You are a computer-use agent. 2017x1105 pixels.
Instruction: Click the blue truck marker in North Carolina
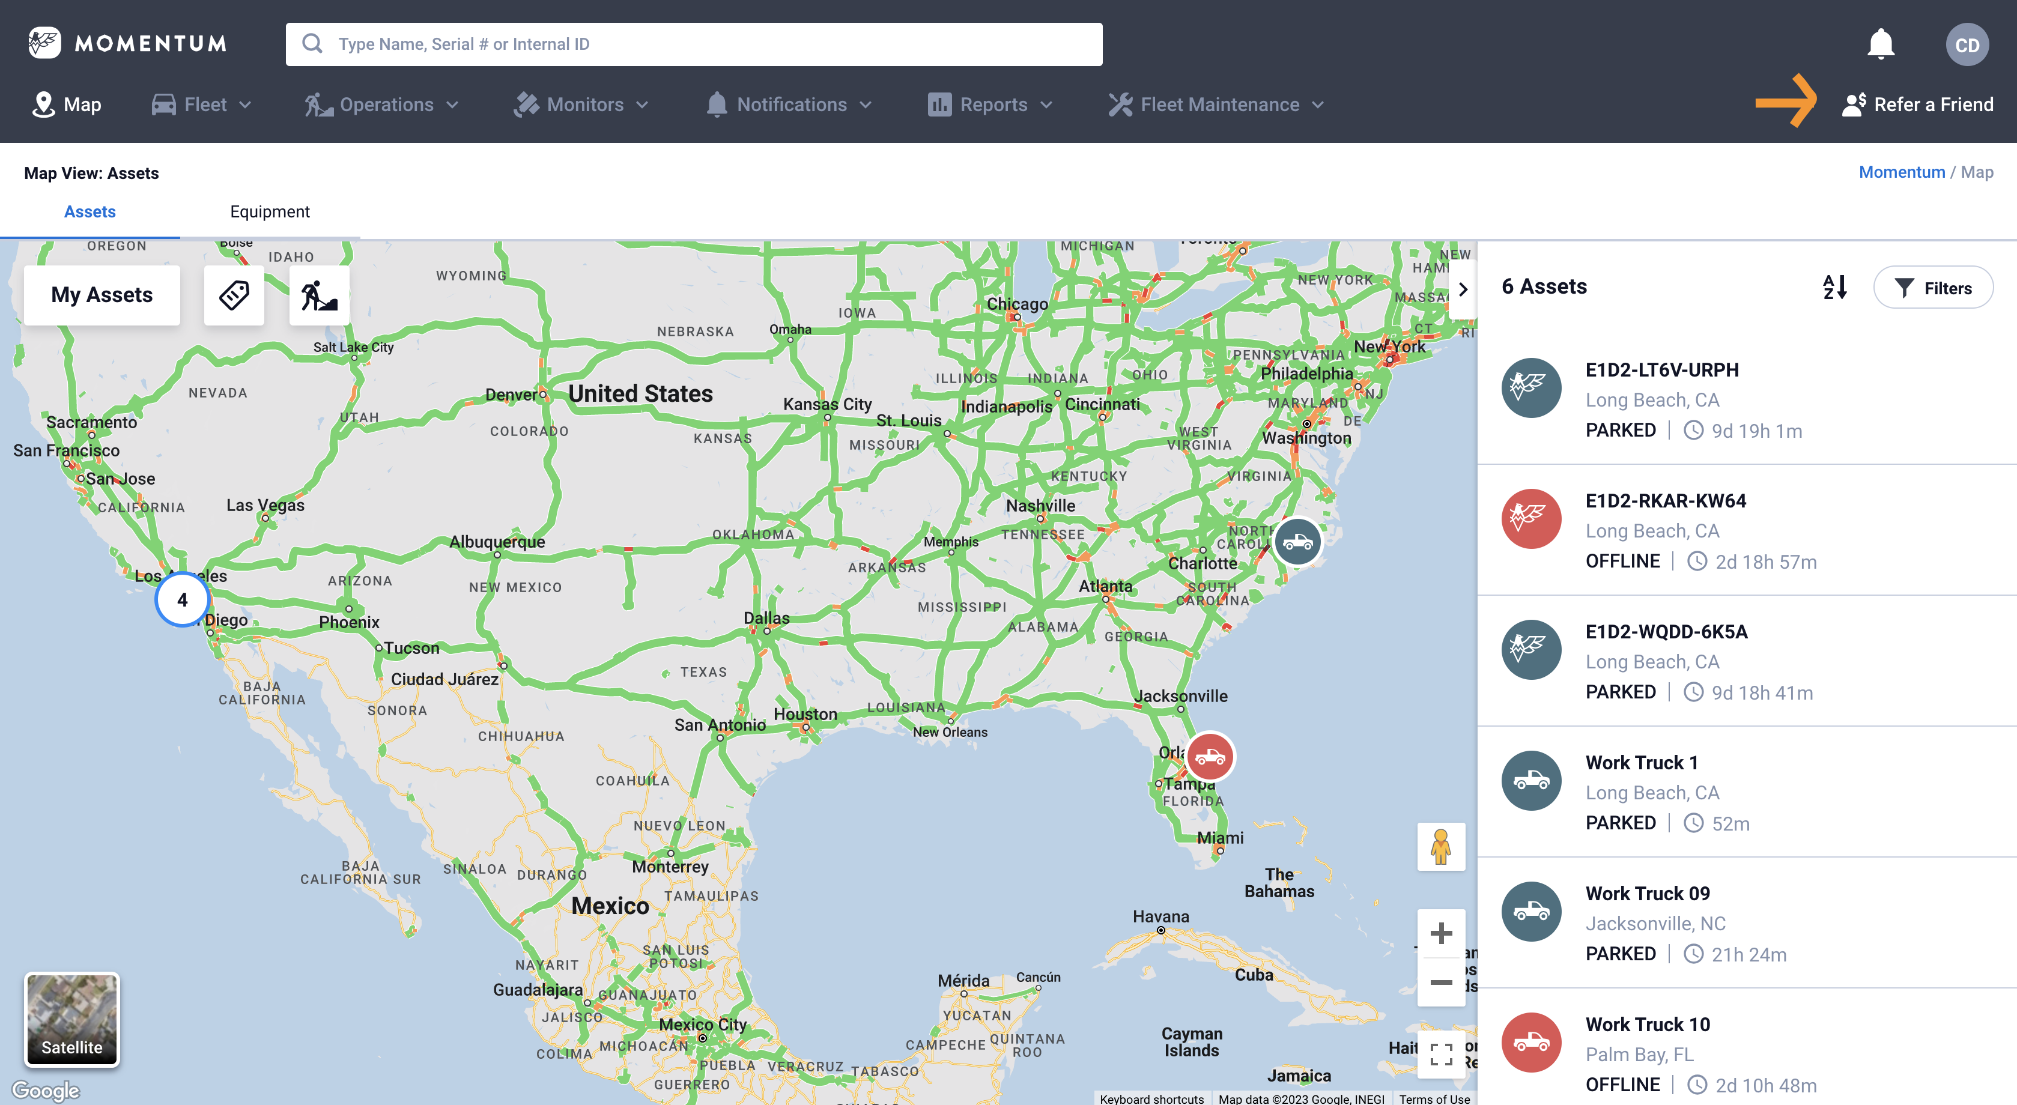[x=1297, y=540]
